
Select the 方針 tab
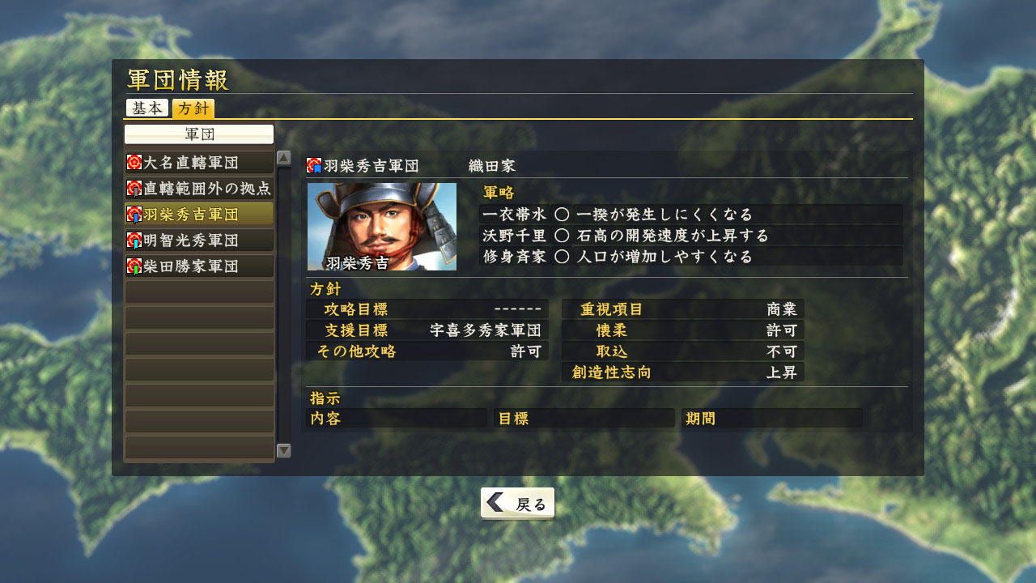(x=193, y=108)
